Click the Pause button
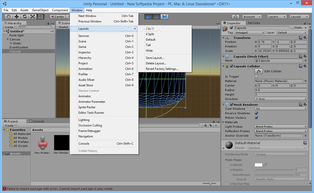 pos(156,17)
